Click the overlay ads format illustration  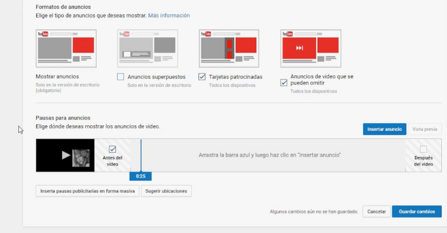click(147, 48)
